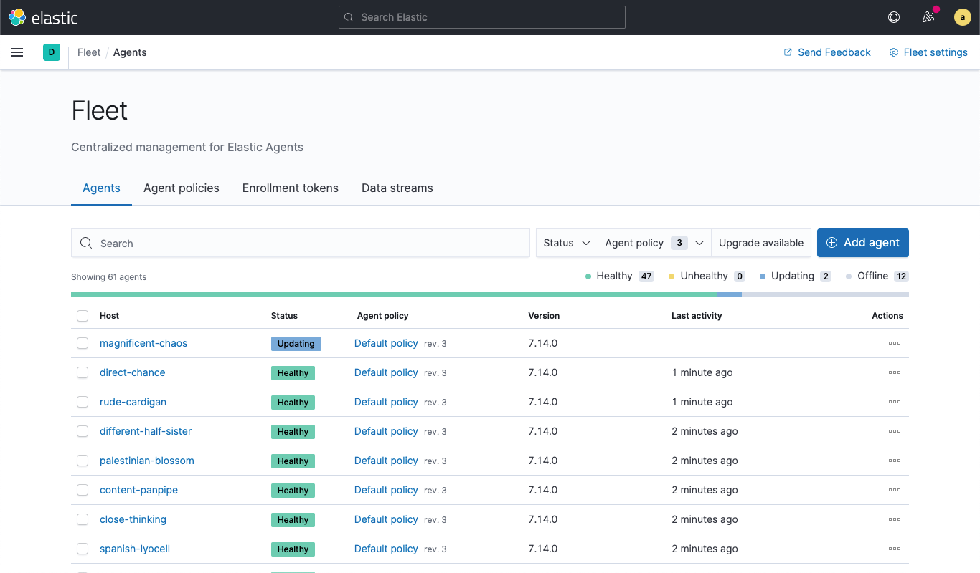Open the Agent policy filter dropdown
The image size is (980, 573).
coord(654,243)
